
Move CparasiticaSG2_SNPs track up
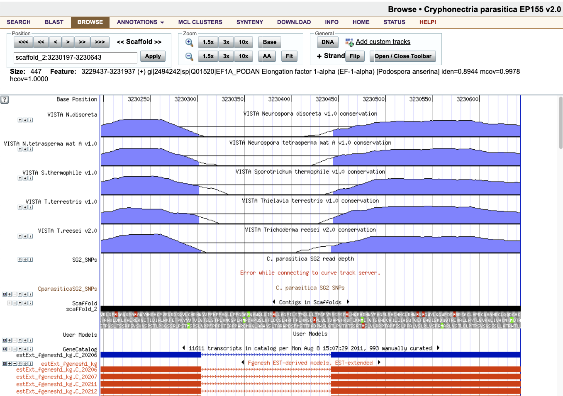click(x=20, y=294)
